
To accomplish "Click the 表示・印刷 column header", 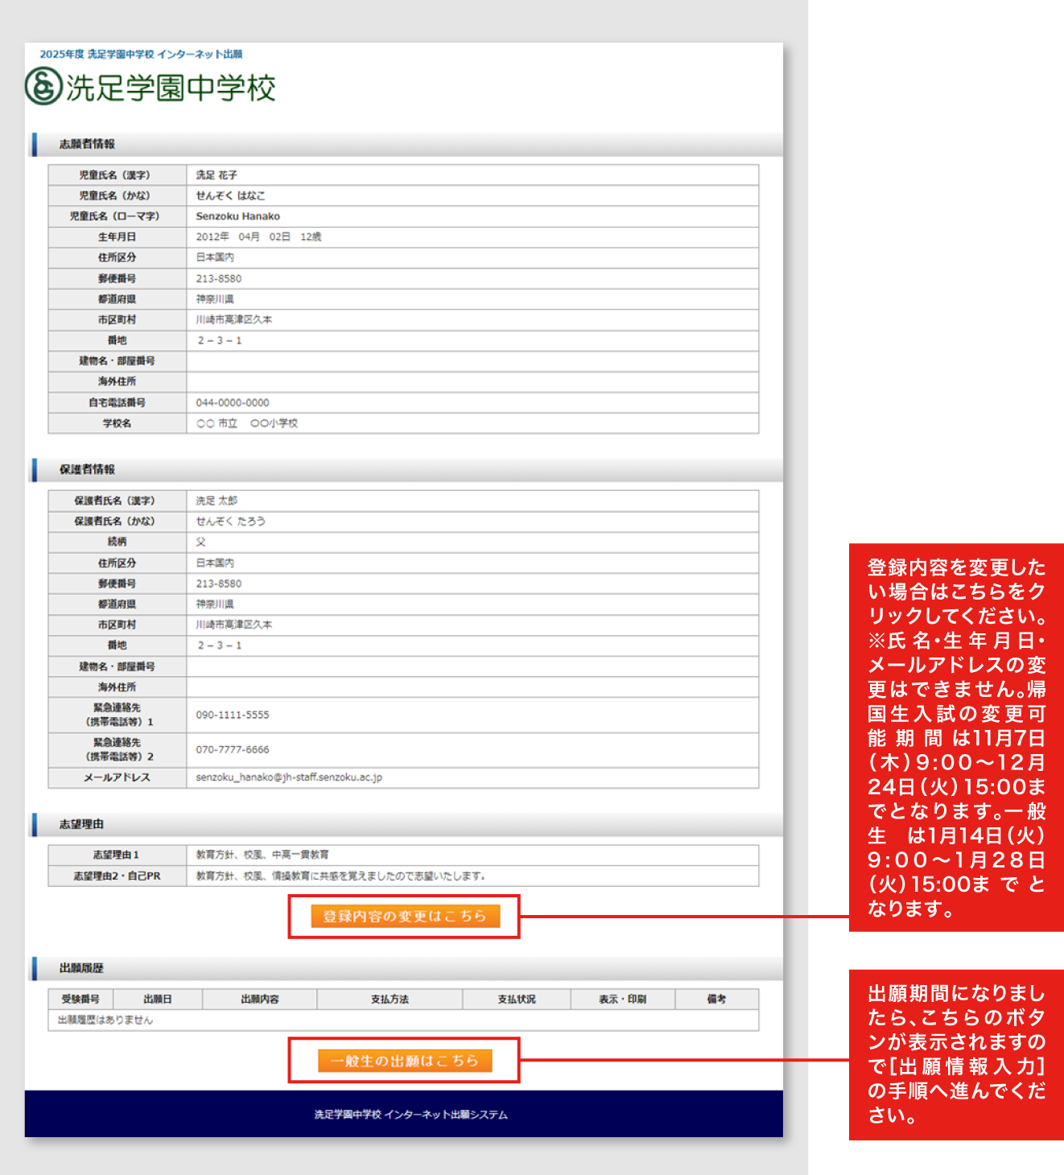I will pos(623,999).
